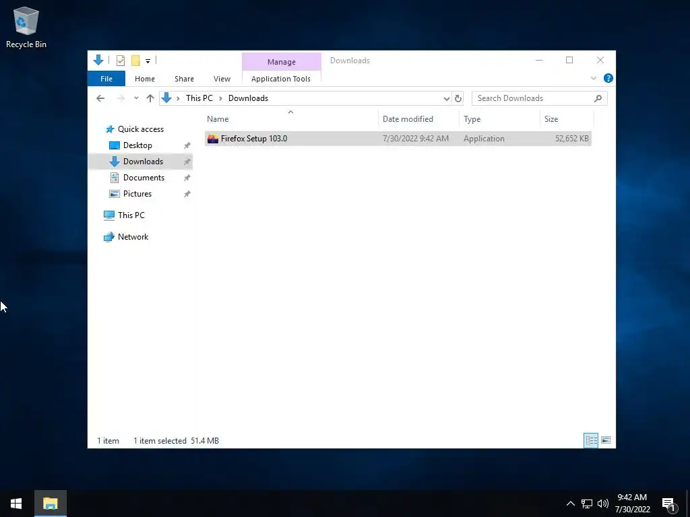Open the Windows Start menu
The height and width of the screenshot is (517, 690).
click(x=16, y=504)
